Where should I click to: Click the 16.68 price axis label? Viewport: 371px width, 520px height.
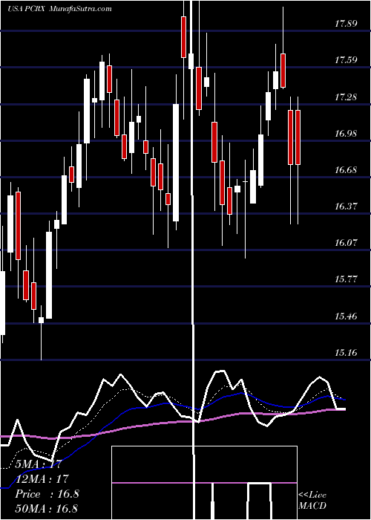[x=346, y=170]
